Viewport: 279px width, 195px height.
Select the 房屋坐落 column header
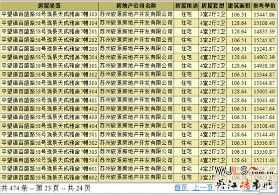pos(49,6)
